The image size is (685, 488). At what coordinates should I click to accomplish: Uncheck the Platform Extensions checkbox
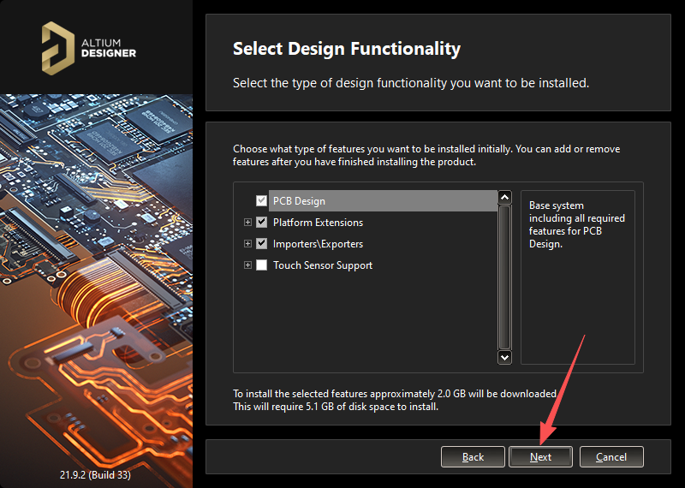click(x=262, y=223)
